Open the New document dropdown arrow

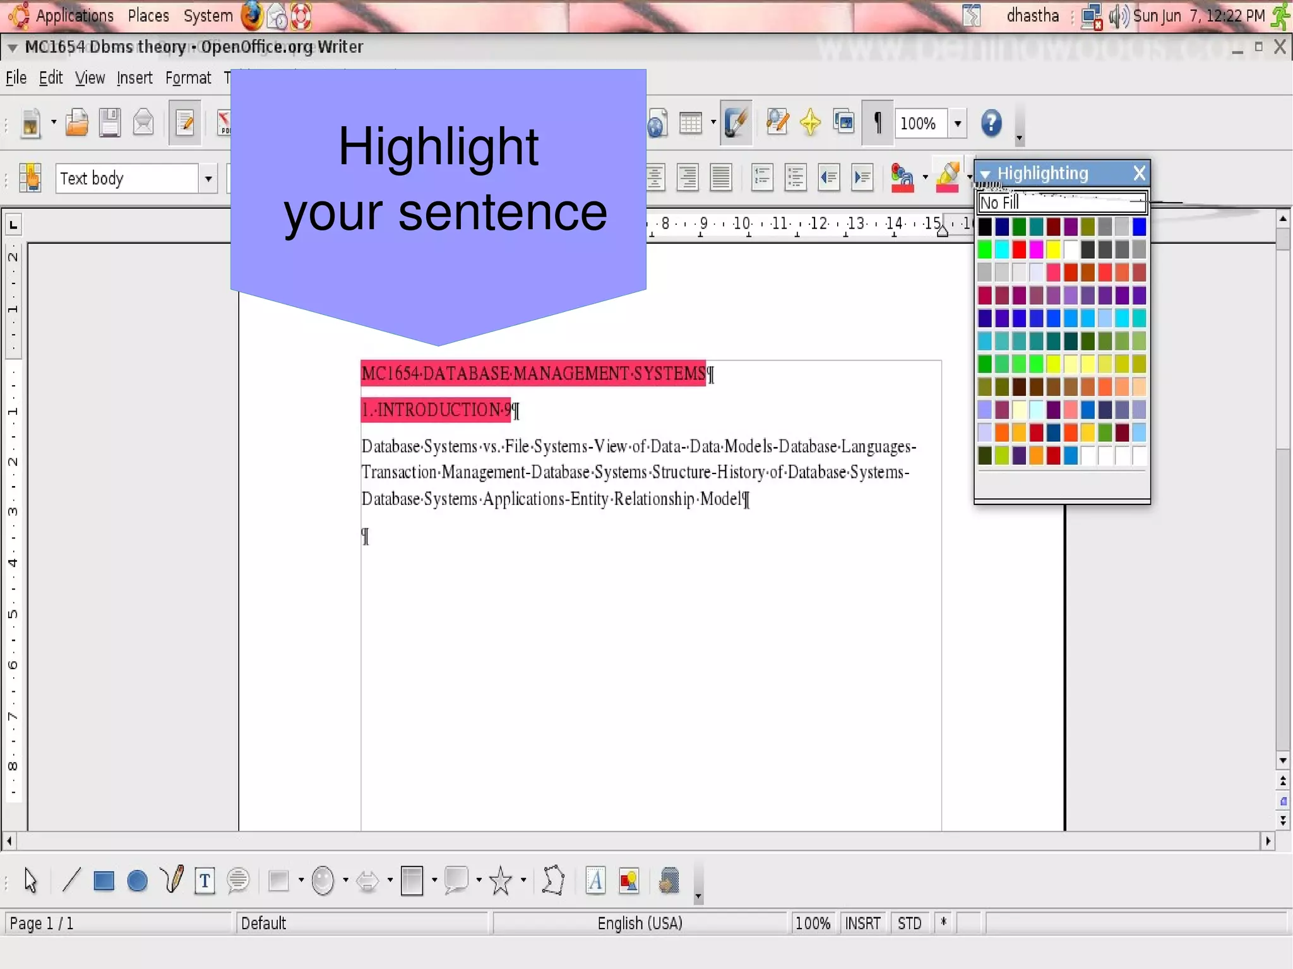tap(54, 122)
